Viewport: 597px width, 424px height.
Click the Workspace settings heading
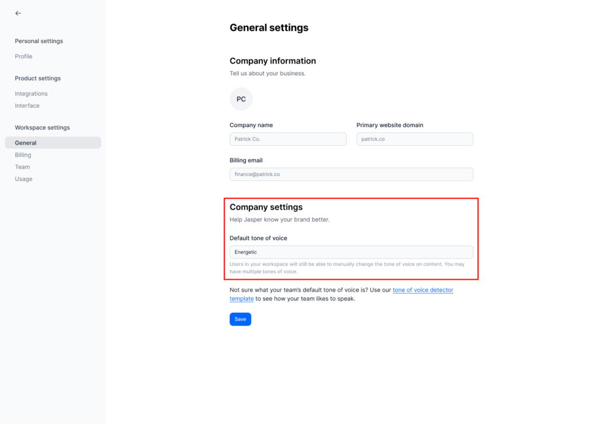coord(42,128)
